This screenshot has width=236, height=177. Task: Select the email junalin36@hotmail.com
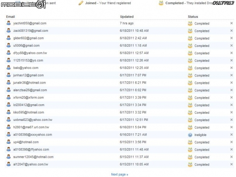point(29,83)
